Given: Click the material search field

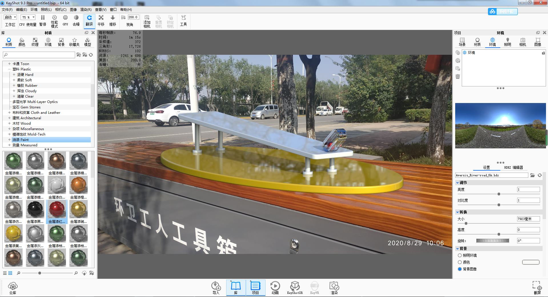Looking at the screenshot, I should click(x=39, y=55).
